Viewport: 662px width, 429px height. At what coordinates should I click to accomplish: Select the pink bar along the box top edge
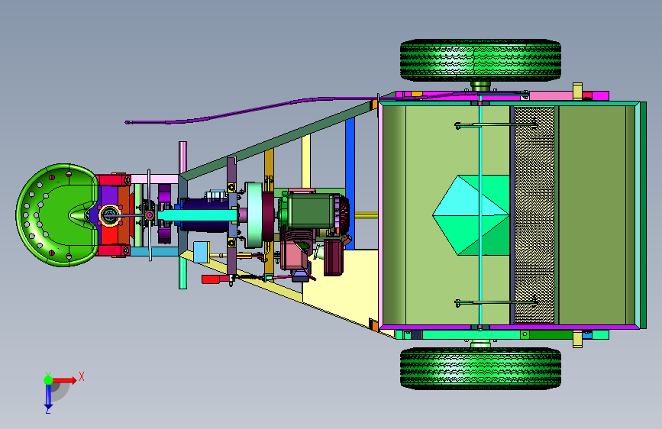point(551,96)
